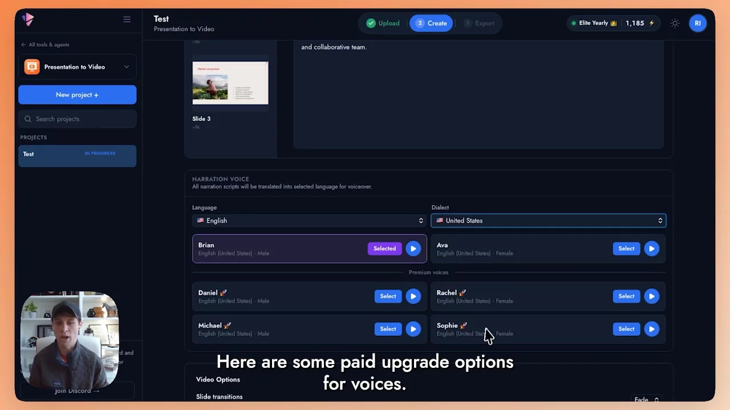Open the Dialect dropdown set to United States

(548, 220)
